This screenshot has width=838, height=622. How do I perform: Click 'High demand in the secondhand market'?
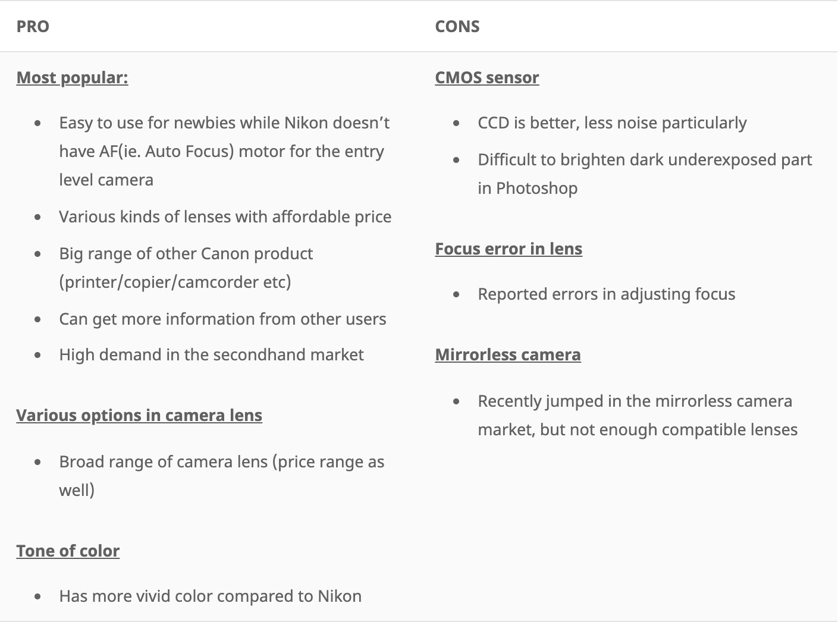point(211,355)
